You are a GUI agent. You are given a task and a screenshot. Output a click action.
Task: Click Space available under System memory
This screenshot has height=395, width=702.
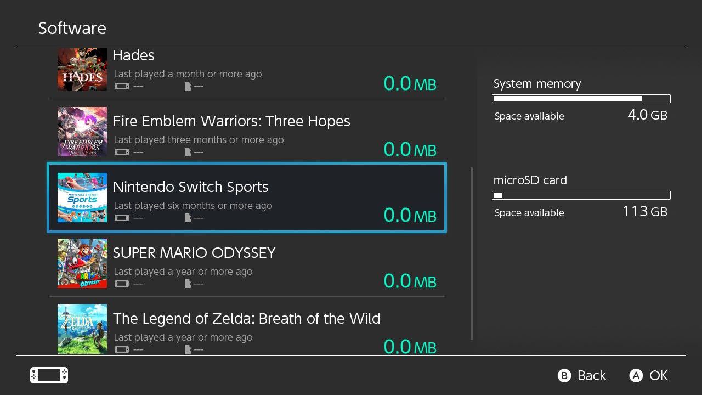[x=529, y=116]
